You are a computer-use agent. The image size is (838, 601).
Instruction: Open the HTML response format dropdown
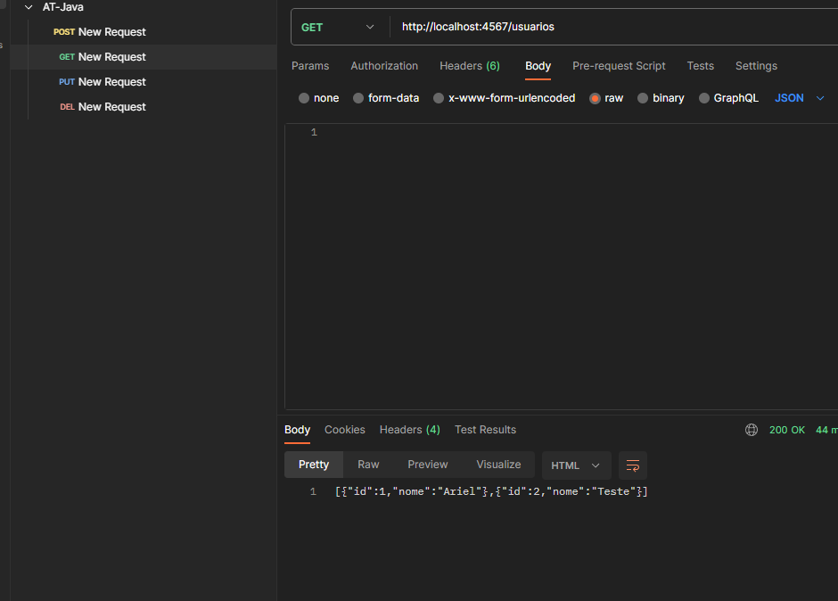[x=575, y=465]
